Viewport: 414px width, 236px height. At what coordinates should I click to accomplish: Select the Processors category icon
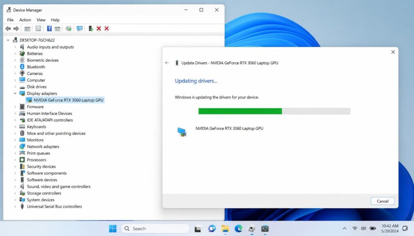(x=22, y=160)
